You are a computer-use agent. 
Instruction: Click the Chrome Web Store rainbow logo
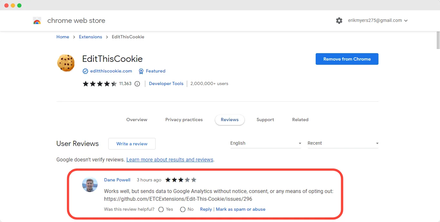tap(37, 21)
